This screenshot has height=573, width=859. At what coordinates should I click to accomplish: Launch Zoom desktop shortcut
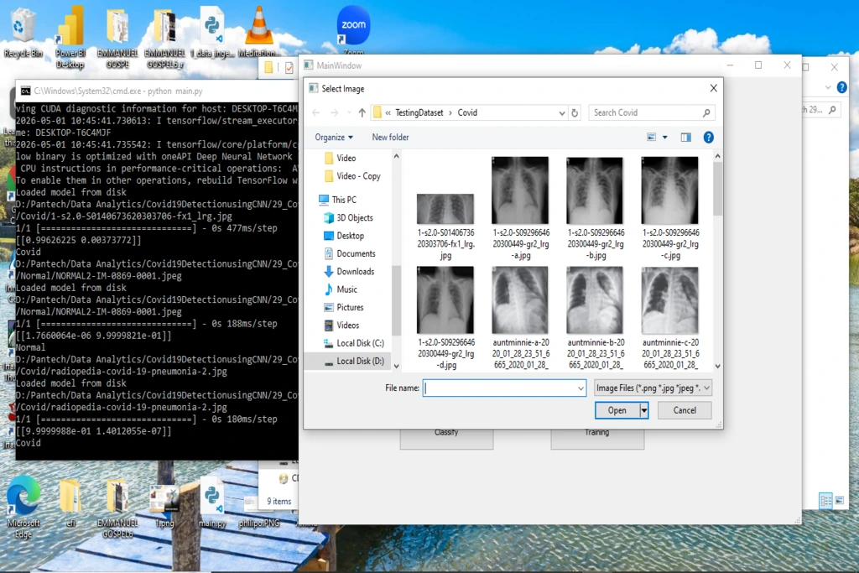pyautogui.click(x=353, y=30)
